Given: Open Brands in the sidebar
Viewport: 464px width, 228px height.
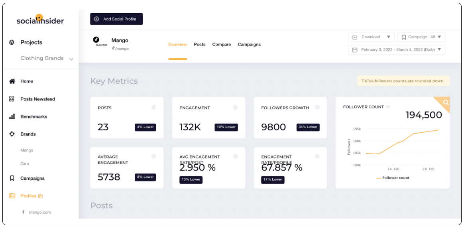Looking at the screenshot, I should coord(28,134).
